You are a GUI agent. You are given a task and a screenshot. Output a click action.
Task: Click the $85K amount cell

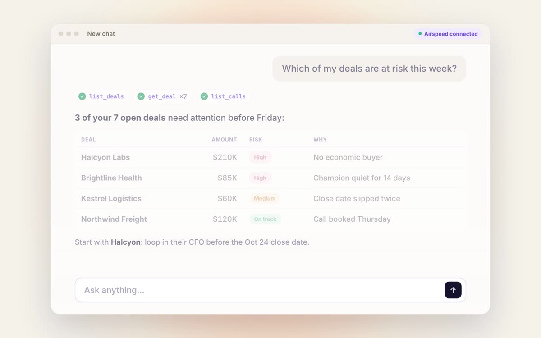click(x=227, y=178)
